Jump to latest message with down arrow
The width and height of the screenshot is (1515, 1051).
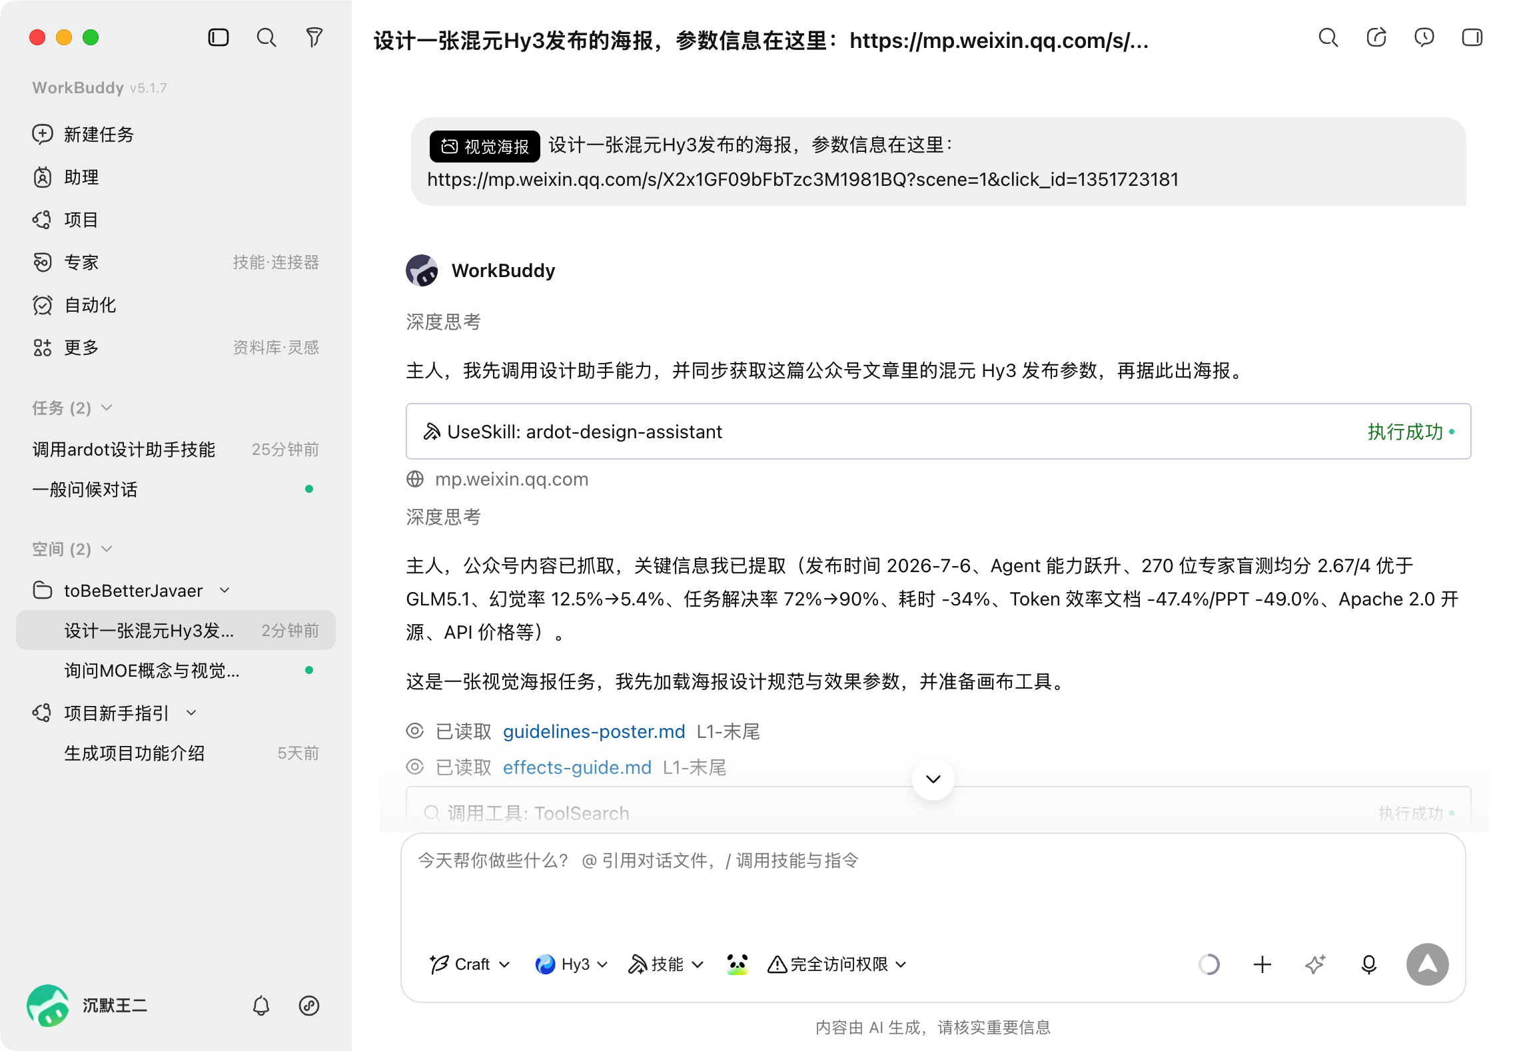pyautogui.click(x=933, y=779)
